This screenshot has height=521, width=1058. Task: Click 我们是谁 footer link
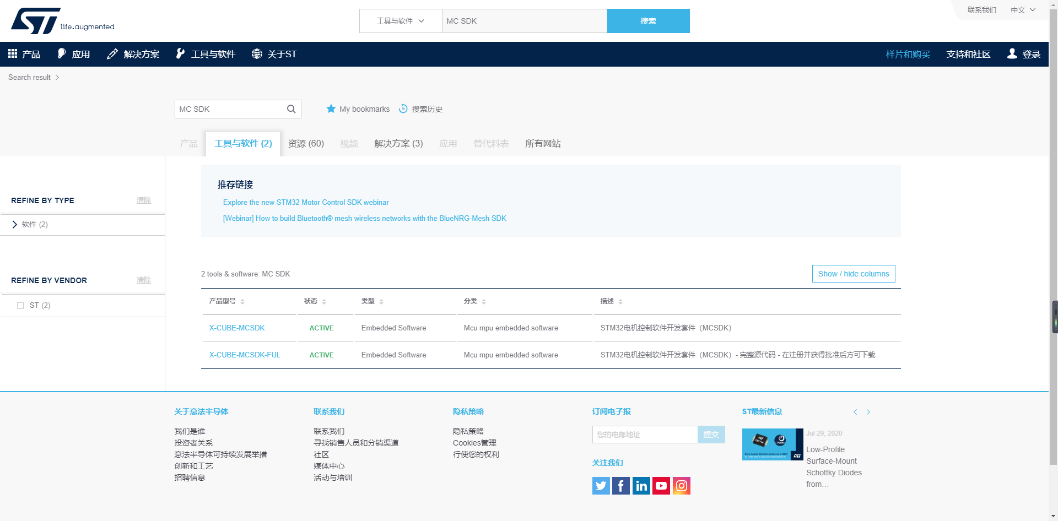190,431
